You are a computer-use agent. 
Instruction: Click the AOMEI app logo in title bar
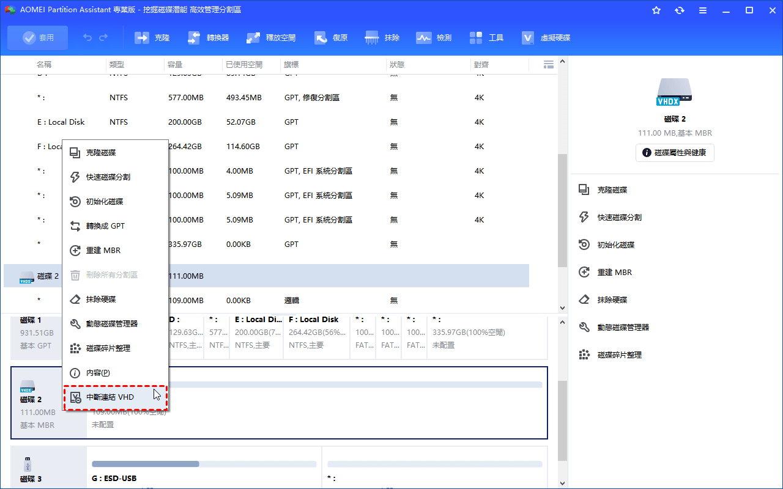(10, 10)
